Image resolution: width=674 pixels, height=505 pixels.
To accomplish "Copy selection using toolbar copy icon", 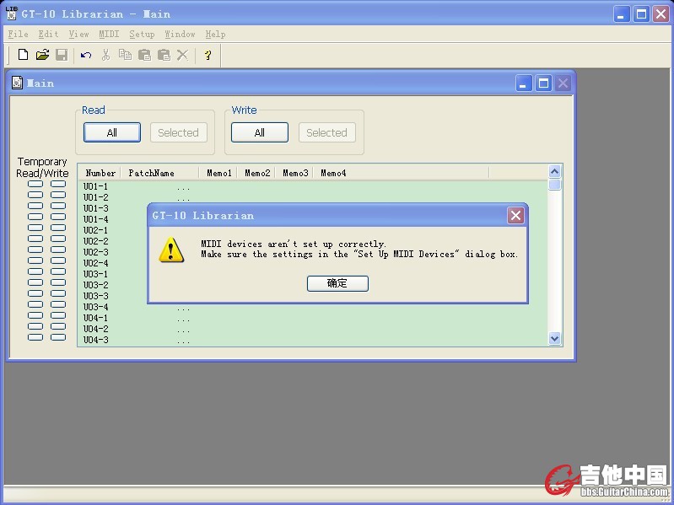I will (x=125, y=55).
